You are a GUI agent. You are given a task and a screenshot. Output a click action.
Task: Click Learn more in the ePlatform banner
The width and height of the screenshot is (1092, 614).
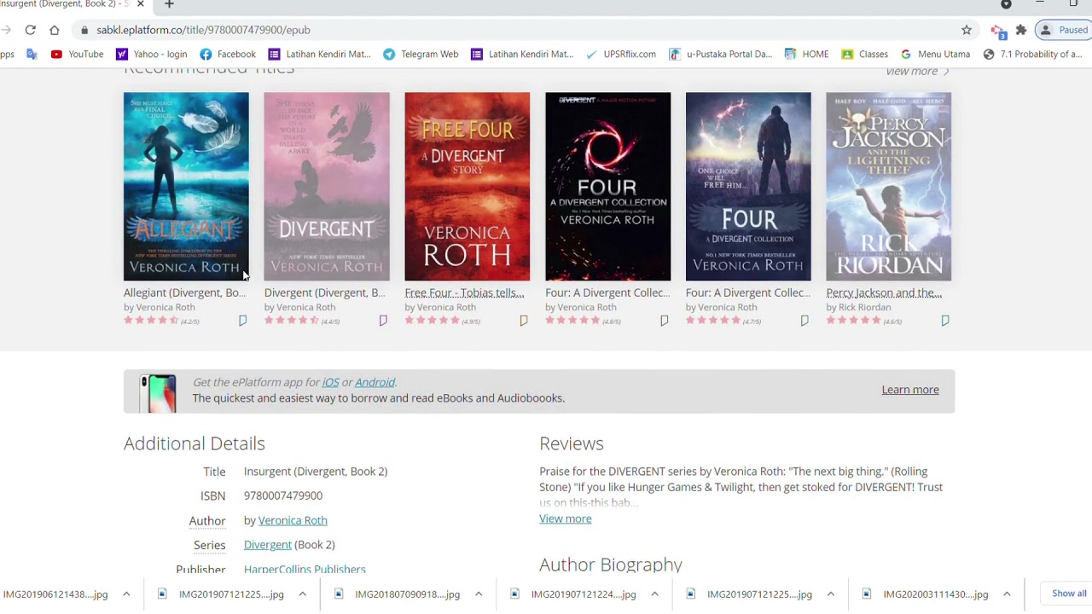click(x=910, y=390)
